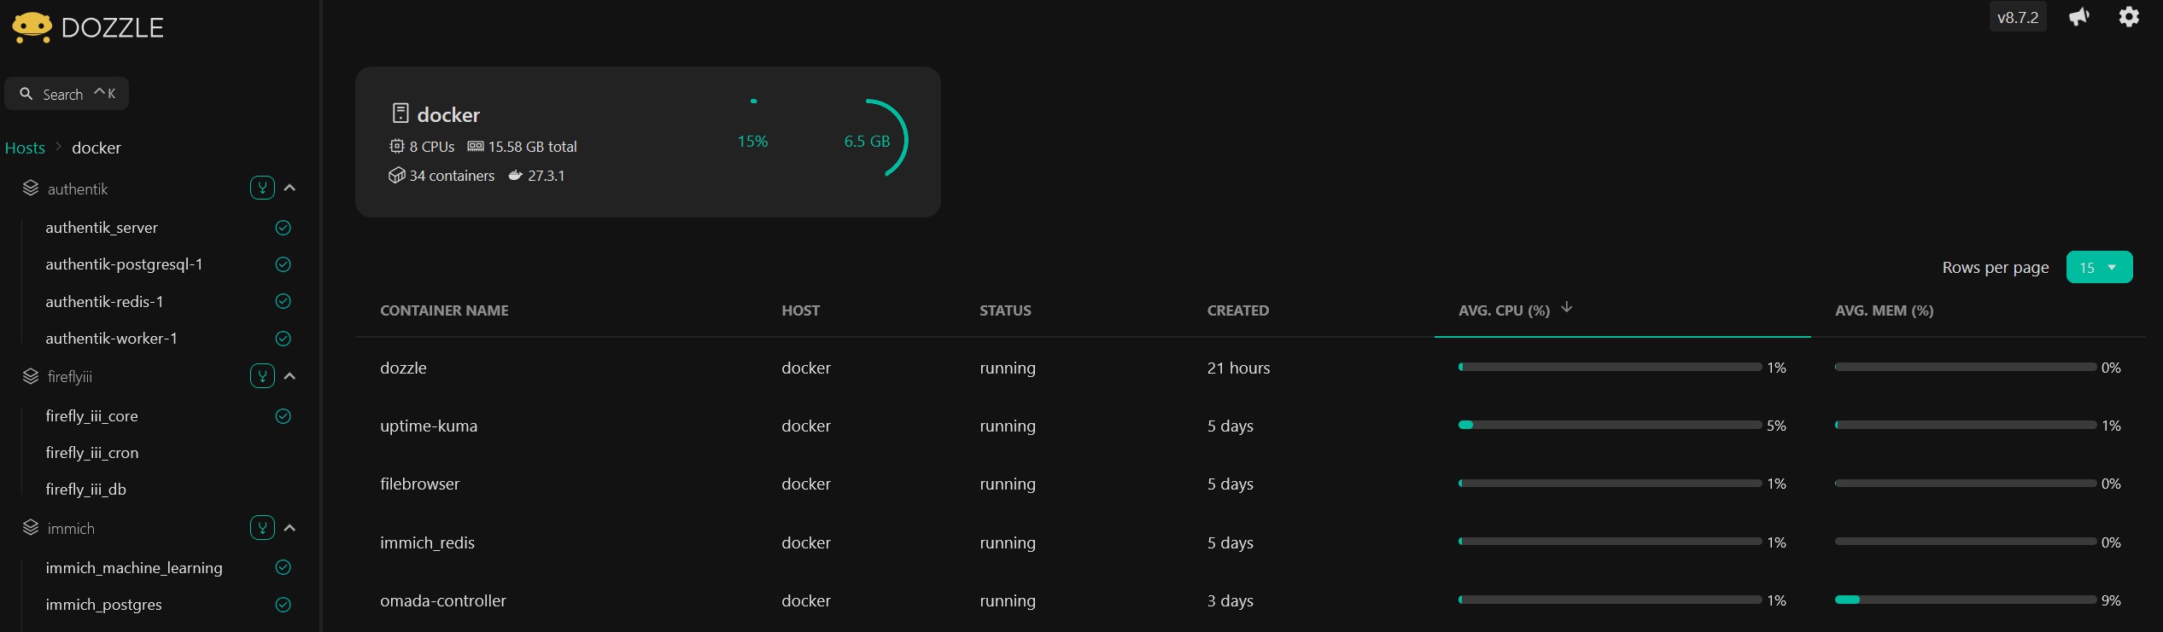Click the docker host card icon
The width and height of the screenshot is (2163, 632).
click(400, 113)
